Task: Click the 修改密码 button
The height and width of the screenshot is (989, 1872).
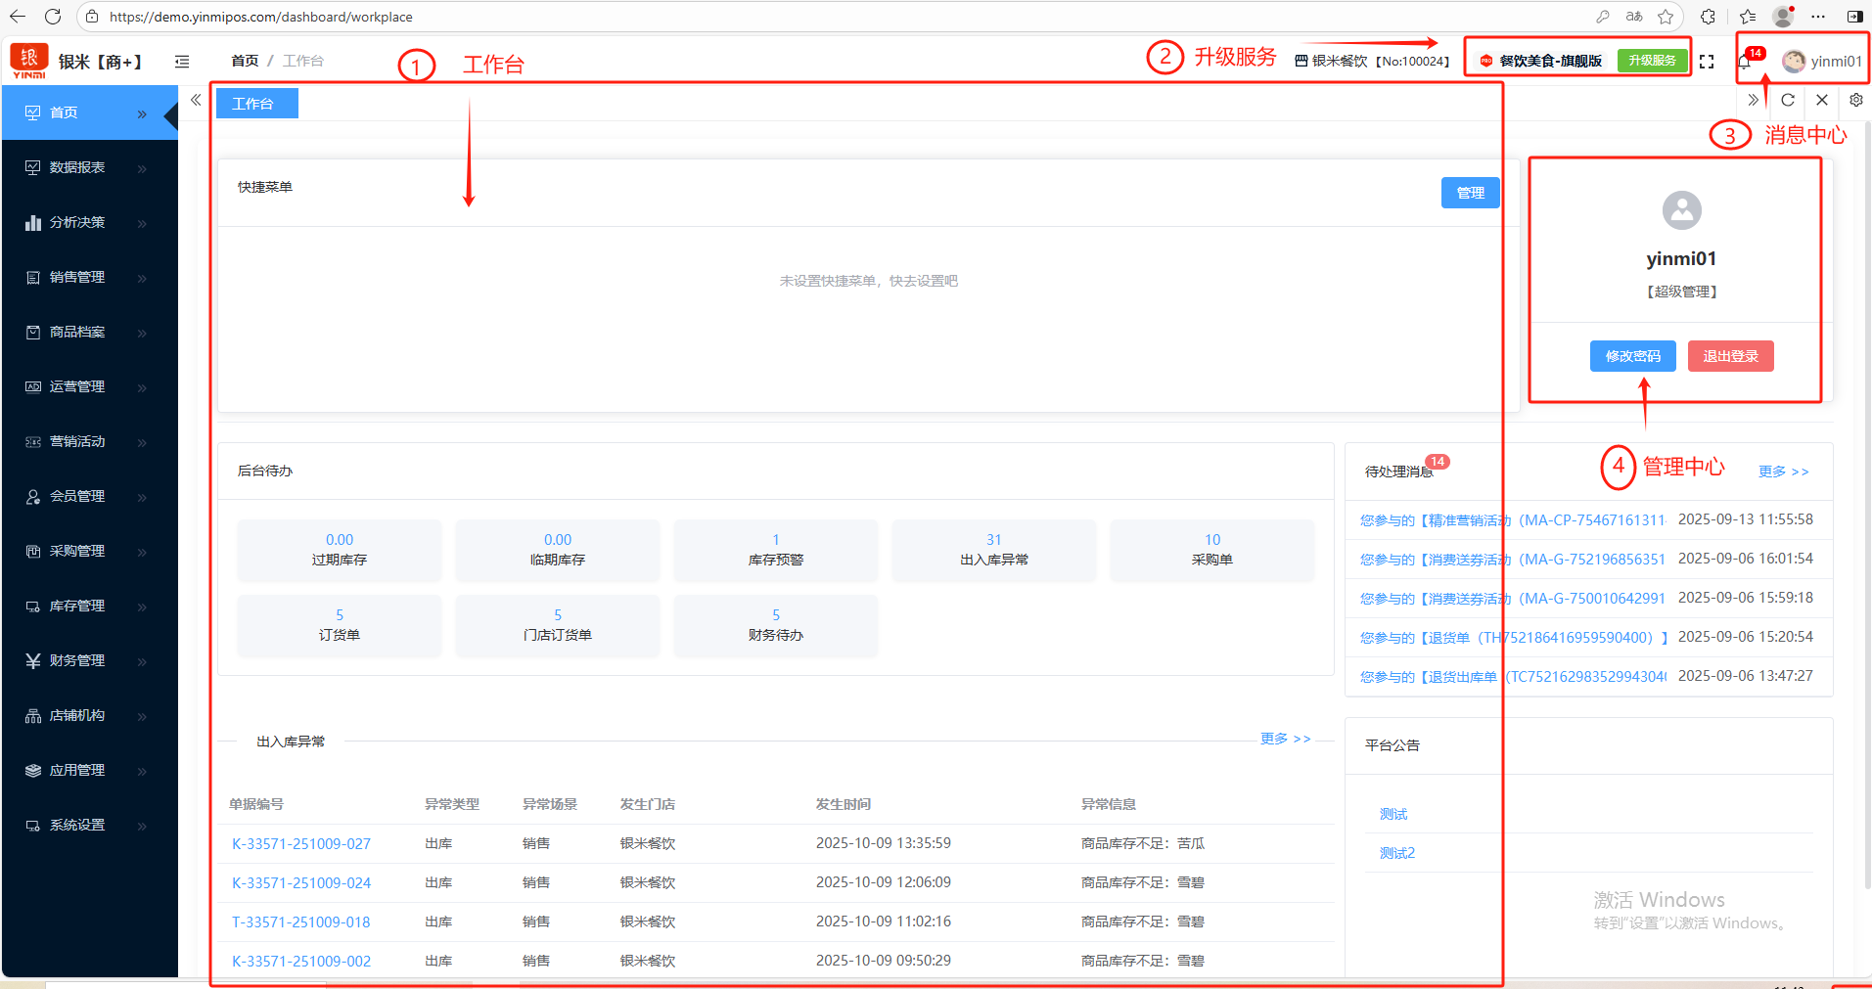Action: coord(1632,356)
